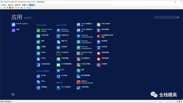
Task: Open 文件资源管理器 file explorer
Action: point(64,65)
